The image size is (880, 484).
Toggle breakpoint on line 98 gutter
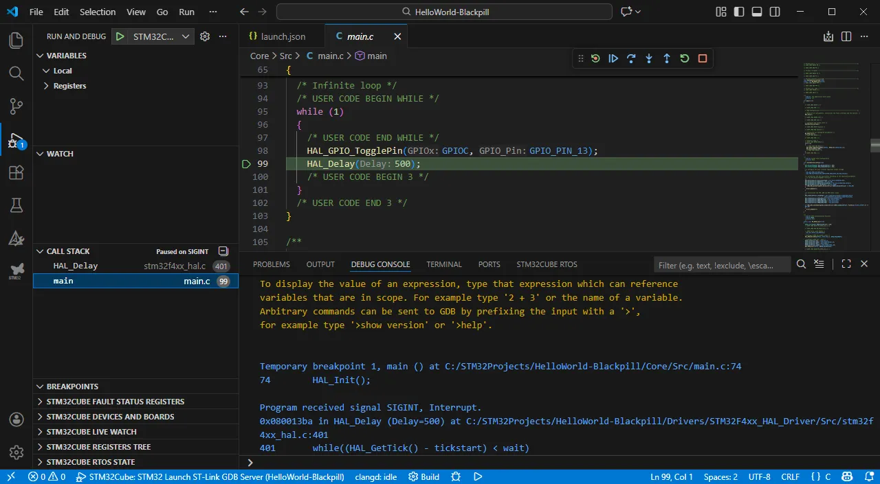[247, 151]
